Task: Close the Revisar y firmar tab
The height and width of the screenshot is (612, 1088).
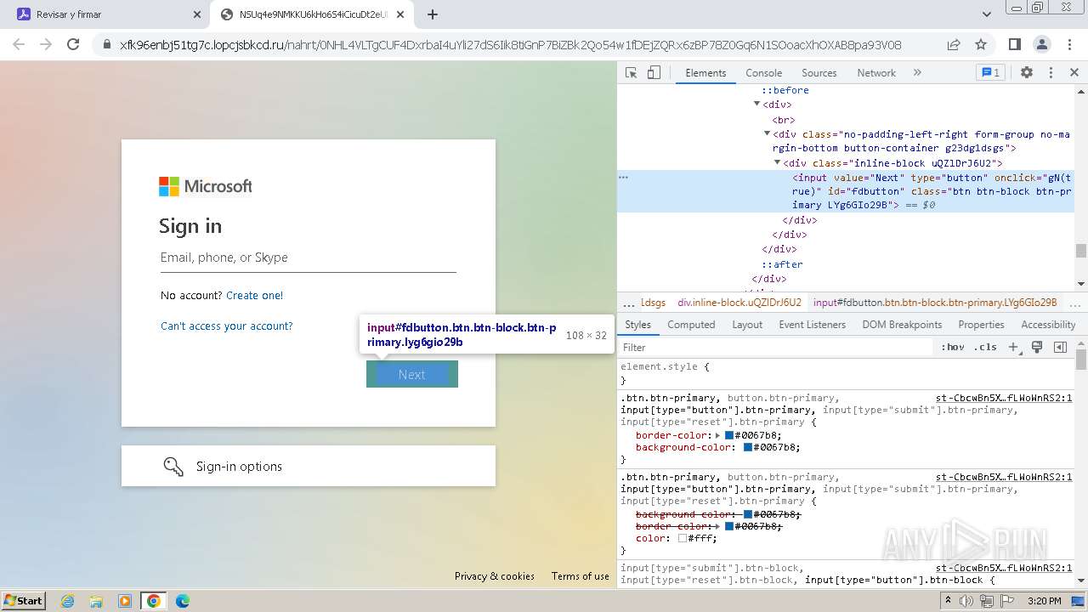Action: 196,14
